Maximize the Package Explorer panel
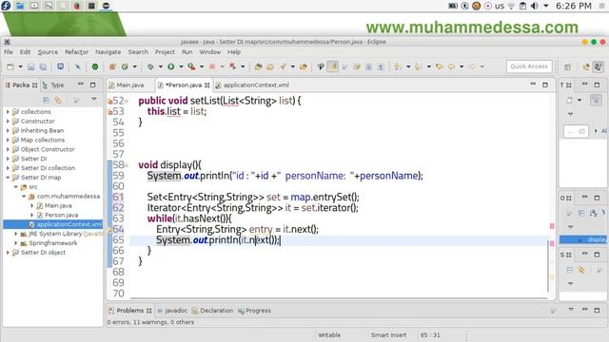Screen dimensions: 609x342 (93, 85)
